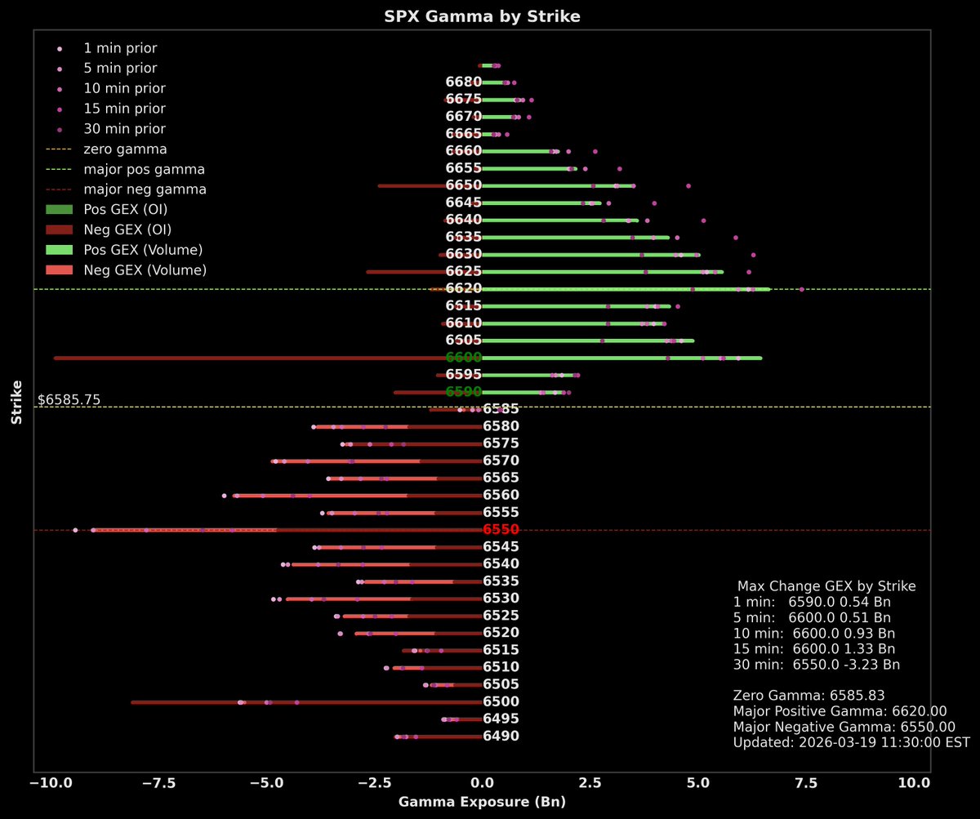Click the "$6585.75" spot price label
The height and width of the screenshot is (819, 980).
(69, 400)
